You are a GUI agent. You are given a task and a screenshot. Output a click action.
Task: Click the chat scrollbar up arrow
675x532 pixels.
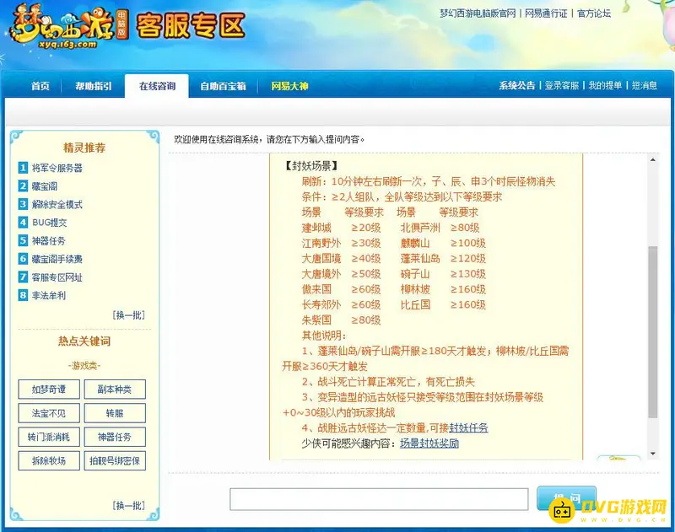(x=652, y=159)
